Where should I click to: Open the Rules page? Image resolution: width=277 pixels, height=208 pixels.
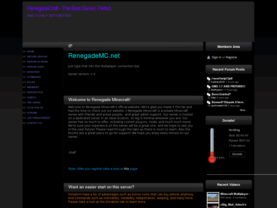click(31, 82)
